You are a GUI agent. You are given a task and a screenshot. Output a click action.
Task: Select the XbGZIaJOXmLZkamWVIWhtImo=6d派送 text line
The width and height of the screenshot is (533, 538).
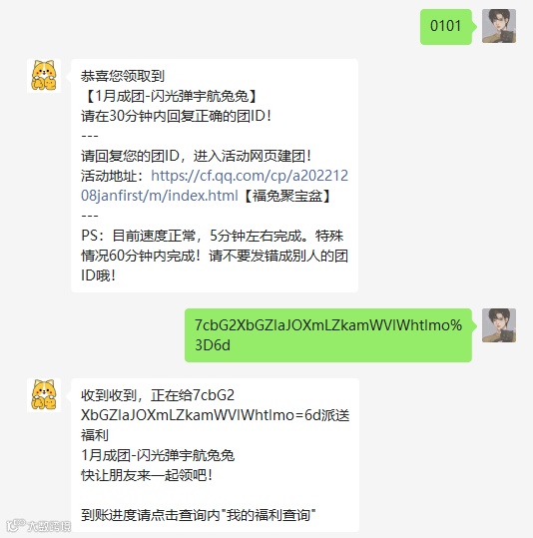216,415
